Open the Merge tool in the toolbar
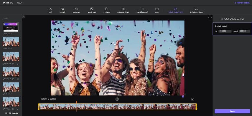252x116 pixels. 157,10
